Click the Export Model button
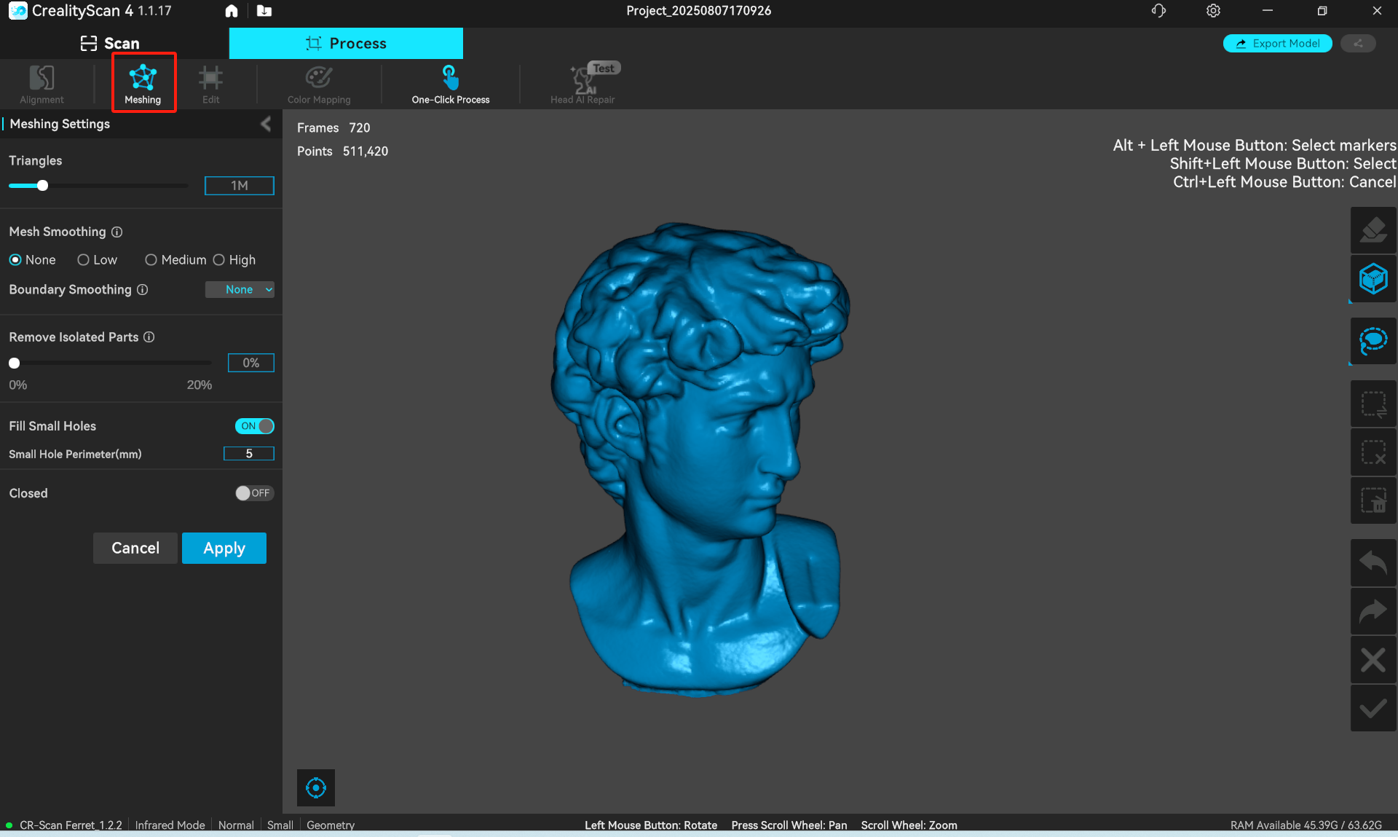 (x=1277, y=43)
